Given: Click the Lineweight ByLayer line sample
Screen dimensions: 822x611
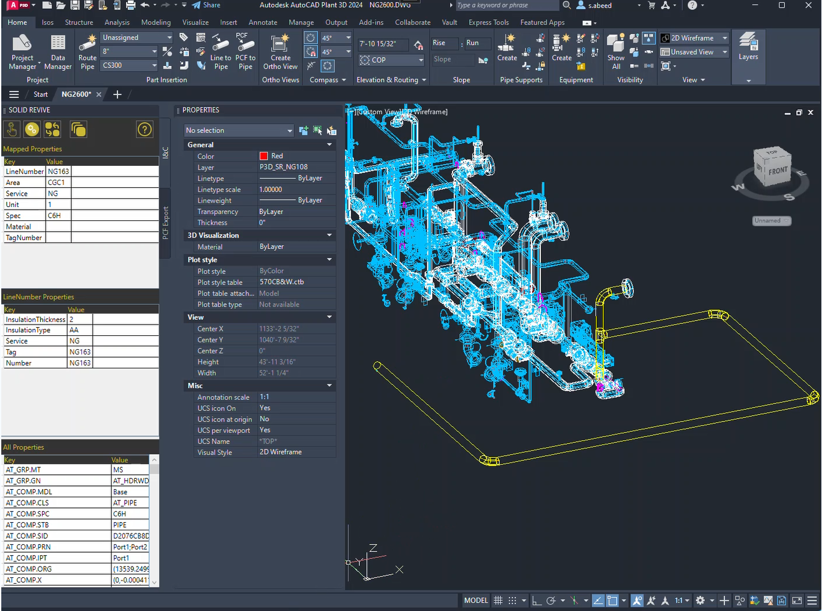Looking at the screenshot, I should pyautogui.click(x=278, y=200).
